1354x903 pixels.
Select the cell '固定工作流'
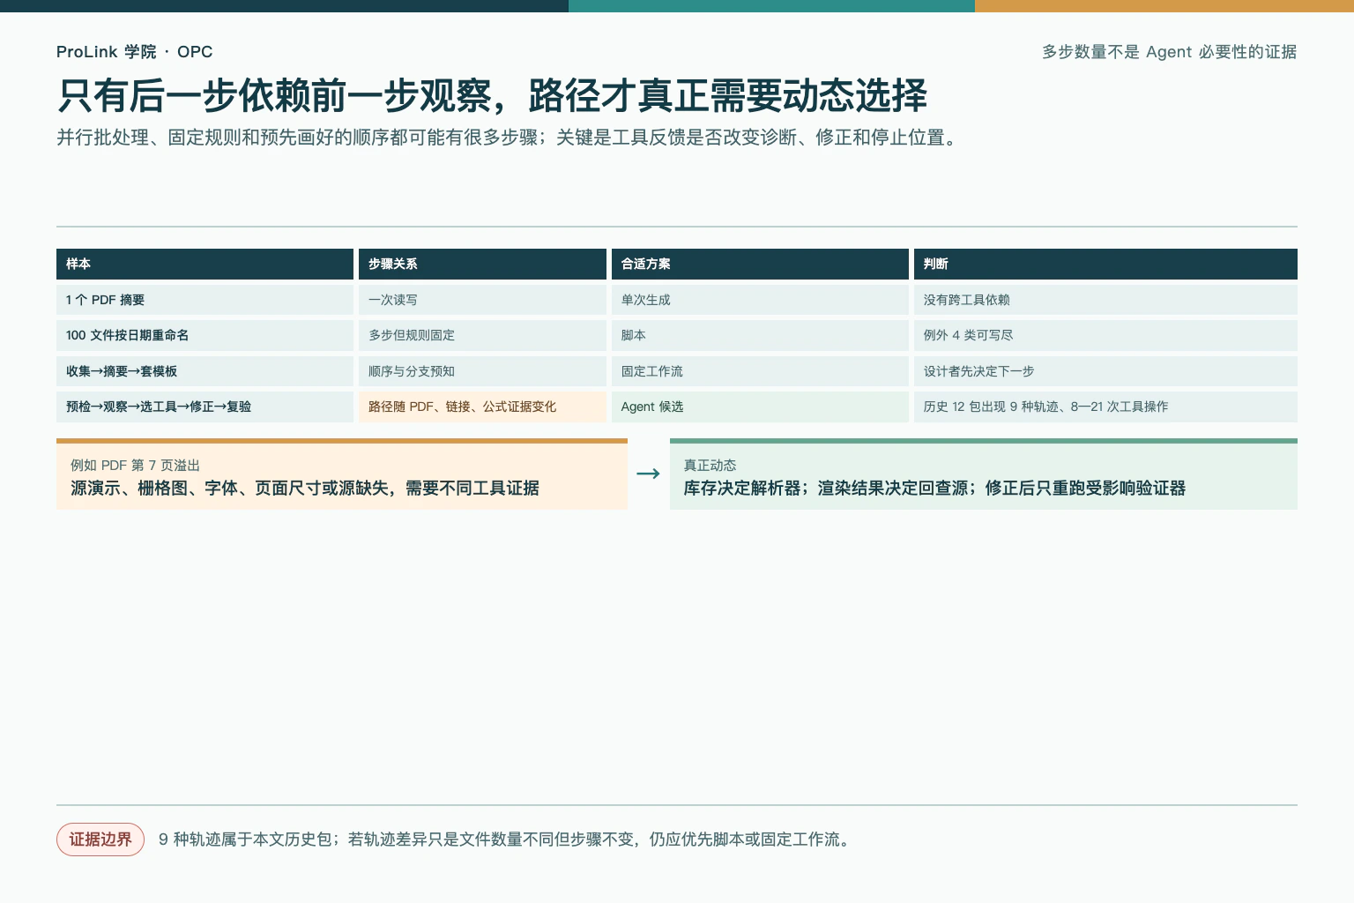pos(760,371)
